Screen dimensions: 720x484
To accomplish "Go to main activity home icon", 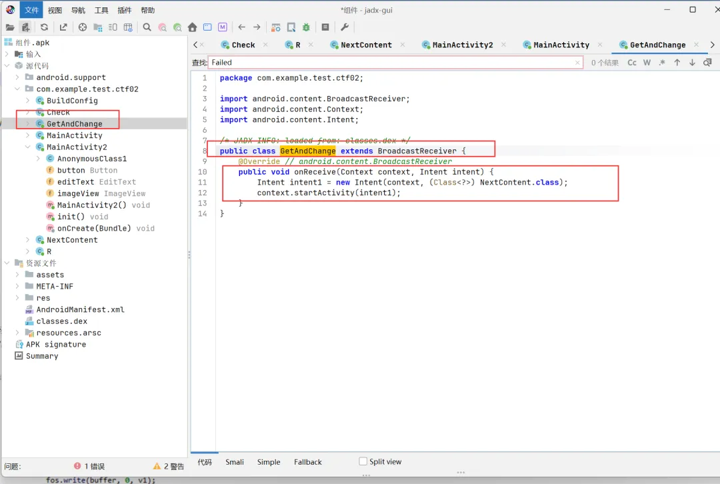I will pyautogui.click(x=193, y=27).
